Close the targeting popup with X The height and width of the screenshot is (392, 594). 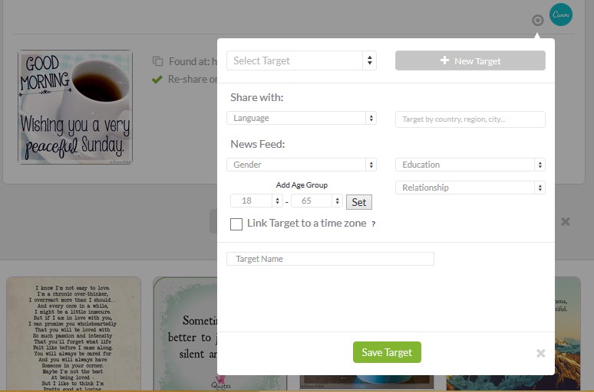pyautogui.click(x=540, y=353)
